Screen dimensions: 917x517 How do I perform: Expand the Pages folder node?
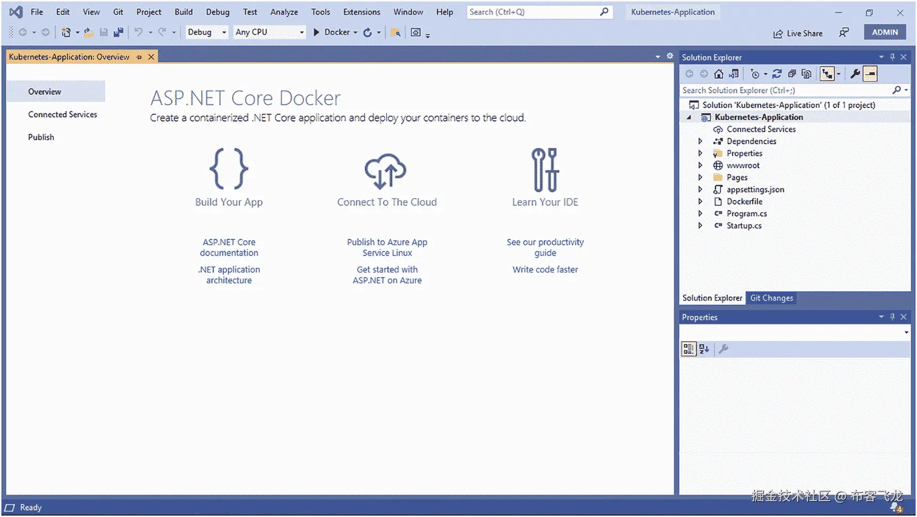point(700,178)
